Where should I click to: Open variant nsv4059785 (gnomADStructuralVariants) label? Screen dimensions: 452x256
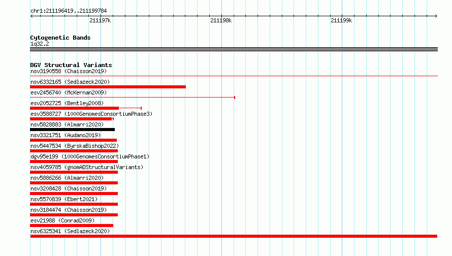(x=87, y=167)
